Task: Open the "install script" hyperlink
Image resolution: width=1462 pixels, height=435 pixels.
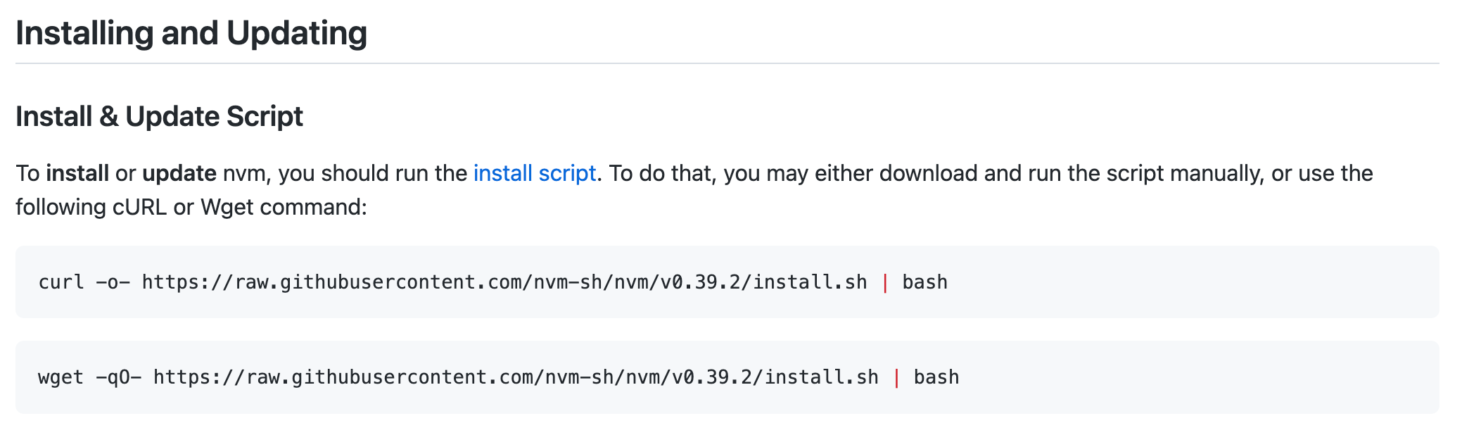Action: pyautogui.click(x=534, y=174)
